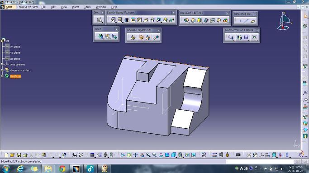Select the Mirror tool
This screenshot has height=173, width=309.
pyautogui.click(x=239, y=37)
